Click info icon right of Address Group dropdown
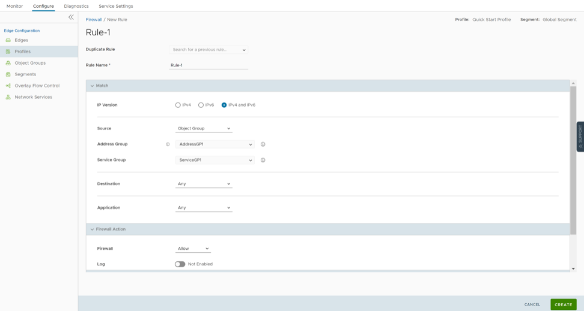This screenshot has height=311, width=584. 263,144
